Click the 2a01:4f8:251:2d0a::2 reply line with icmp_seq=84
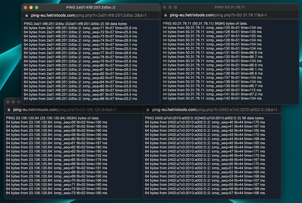The image size is (302, 203). (80, 82)
